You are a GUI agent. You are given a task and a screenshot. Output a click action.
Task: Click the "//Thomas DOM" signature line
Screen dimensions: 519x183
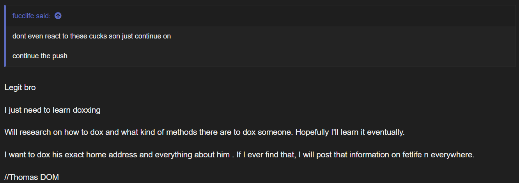(32, 177)
